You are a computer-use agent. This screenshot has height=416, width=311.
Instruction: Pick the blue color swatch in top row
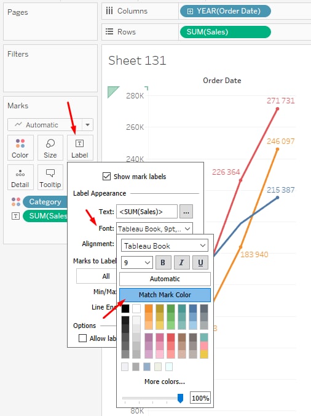point(193,308)
